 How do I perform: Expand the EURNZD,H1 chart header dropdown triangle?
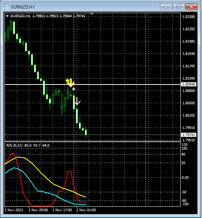(x=7, y=16)
